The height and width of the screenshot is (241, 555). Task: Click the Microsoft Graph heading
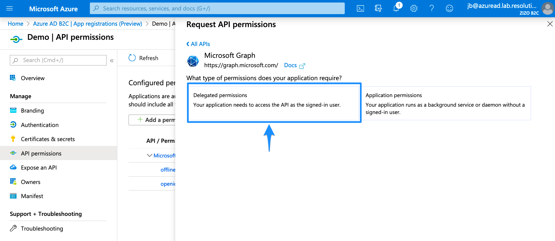[230, 55]
